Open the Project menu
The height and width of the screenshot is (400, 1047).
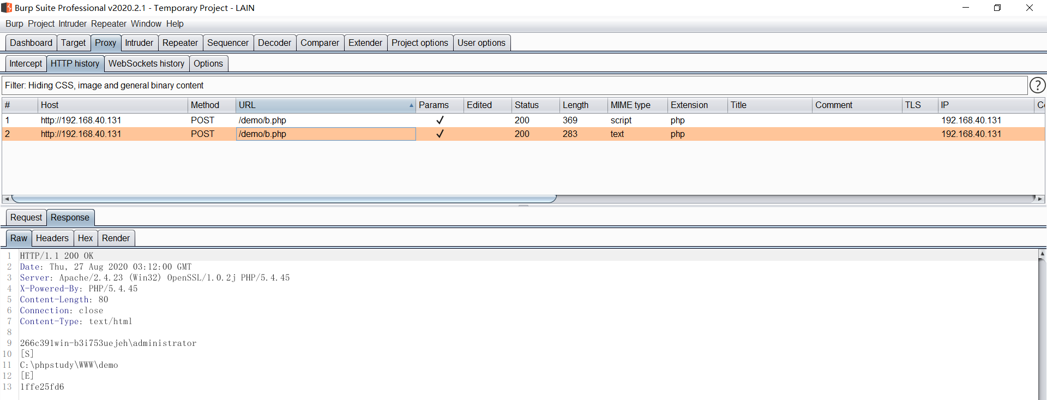pos(41,23)
